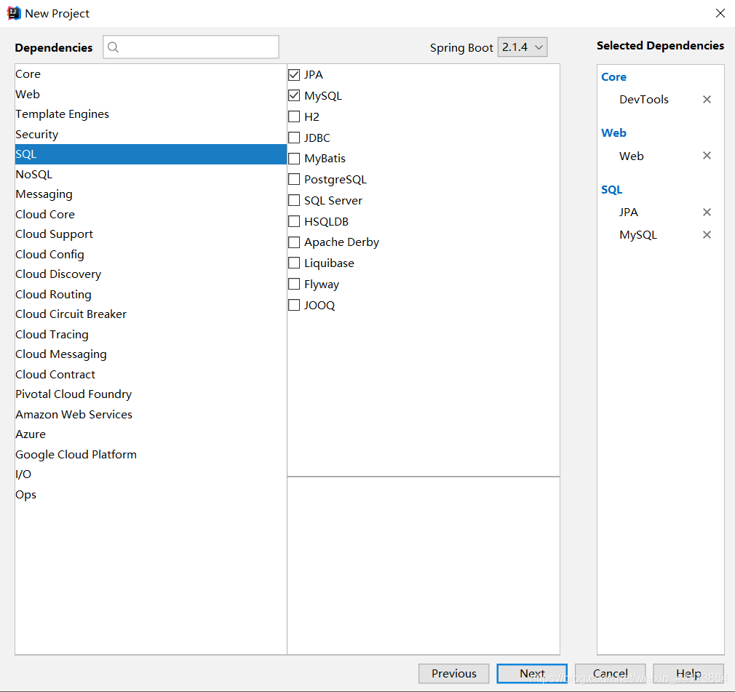
Task: Uncheck the JPA checkbox
Action: click(294, 74)
